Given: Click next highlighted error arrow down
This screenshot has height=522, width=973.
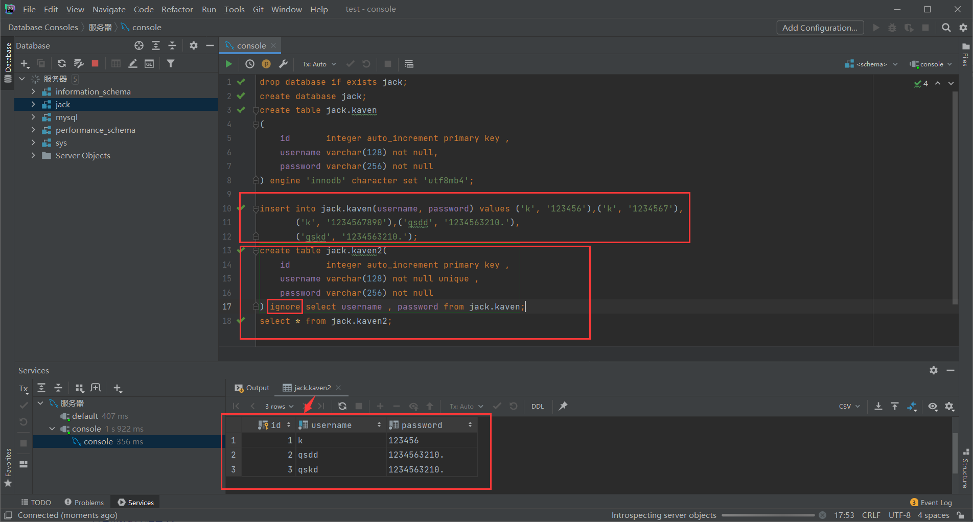Looking at the screenshot, I should [x=951, y=83].
